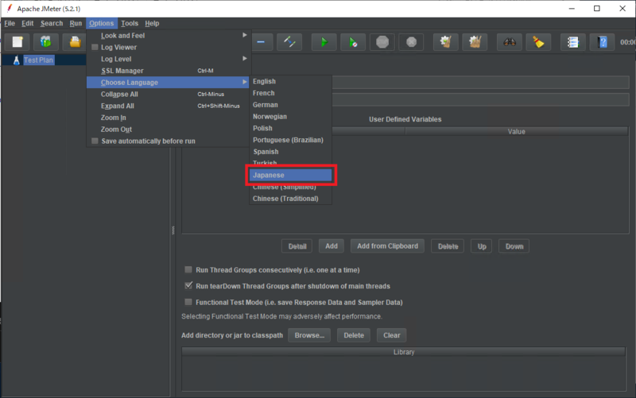Toggle the Log Viewer checkbox
Image resolution: width=636 pixels, height=398 pixels.
click(95, 47)
